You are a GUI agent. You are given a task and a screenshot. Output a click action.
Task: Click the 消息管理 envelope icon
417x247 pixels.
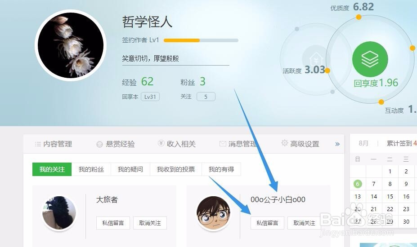(x=223, y=144)
